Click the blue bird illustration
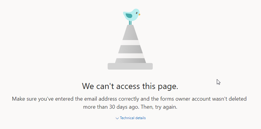The width and height of the screenshot is (261, 129). 131,15
